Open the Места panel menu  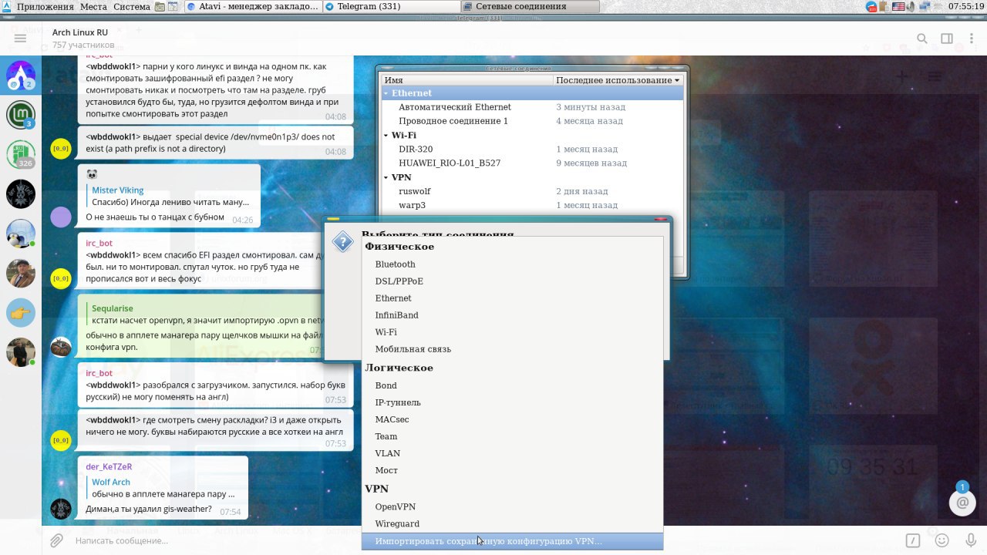93,6
